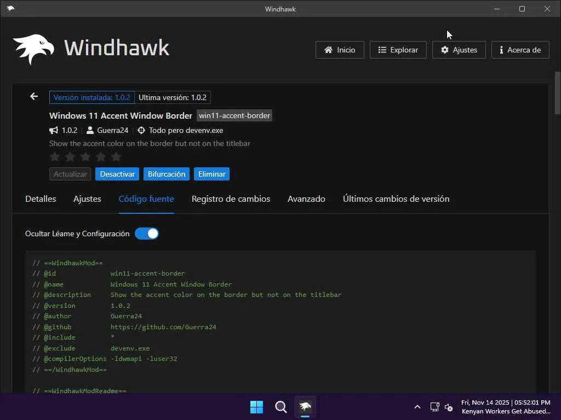Switch to the mod Ajustes tab
The image size is (561, 420).
pos(87,199)
